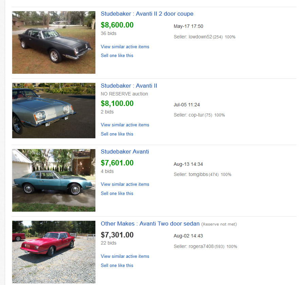Viewport: 301px width, 285px height.
Task: Click the $7,301.00 price on the sedan listing
Action: click(x=117, y=235)
